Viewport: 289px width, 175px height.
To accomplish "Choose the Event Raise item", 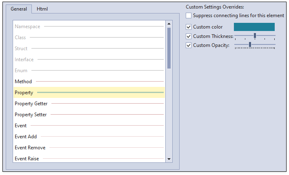I will [89, 158].
